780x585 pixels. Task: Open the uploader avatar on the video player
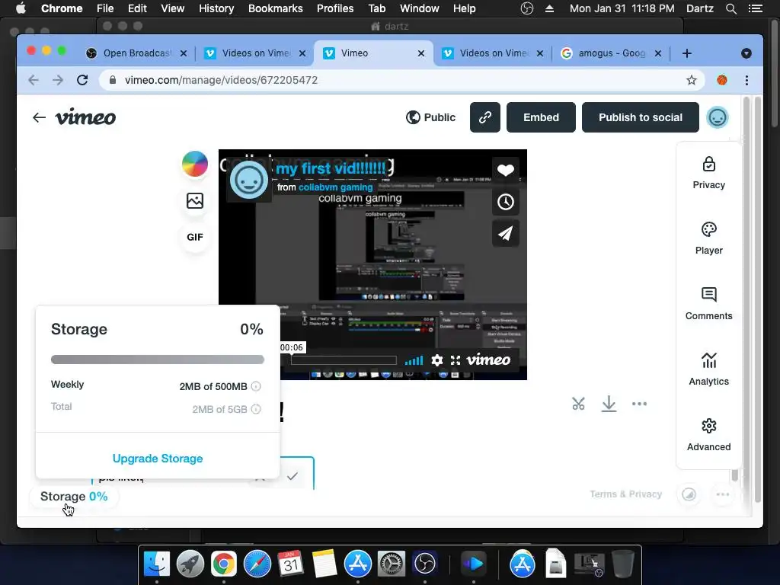tap(249, 180)
